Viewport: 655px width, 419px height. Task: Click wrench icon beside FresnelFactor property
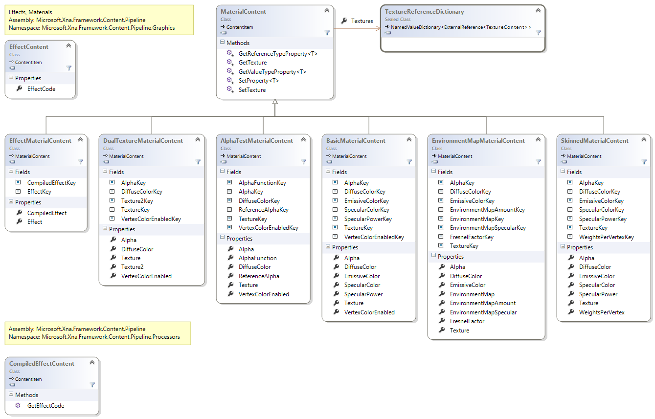coord(441,321)
